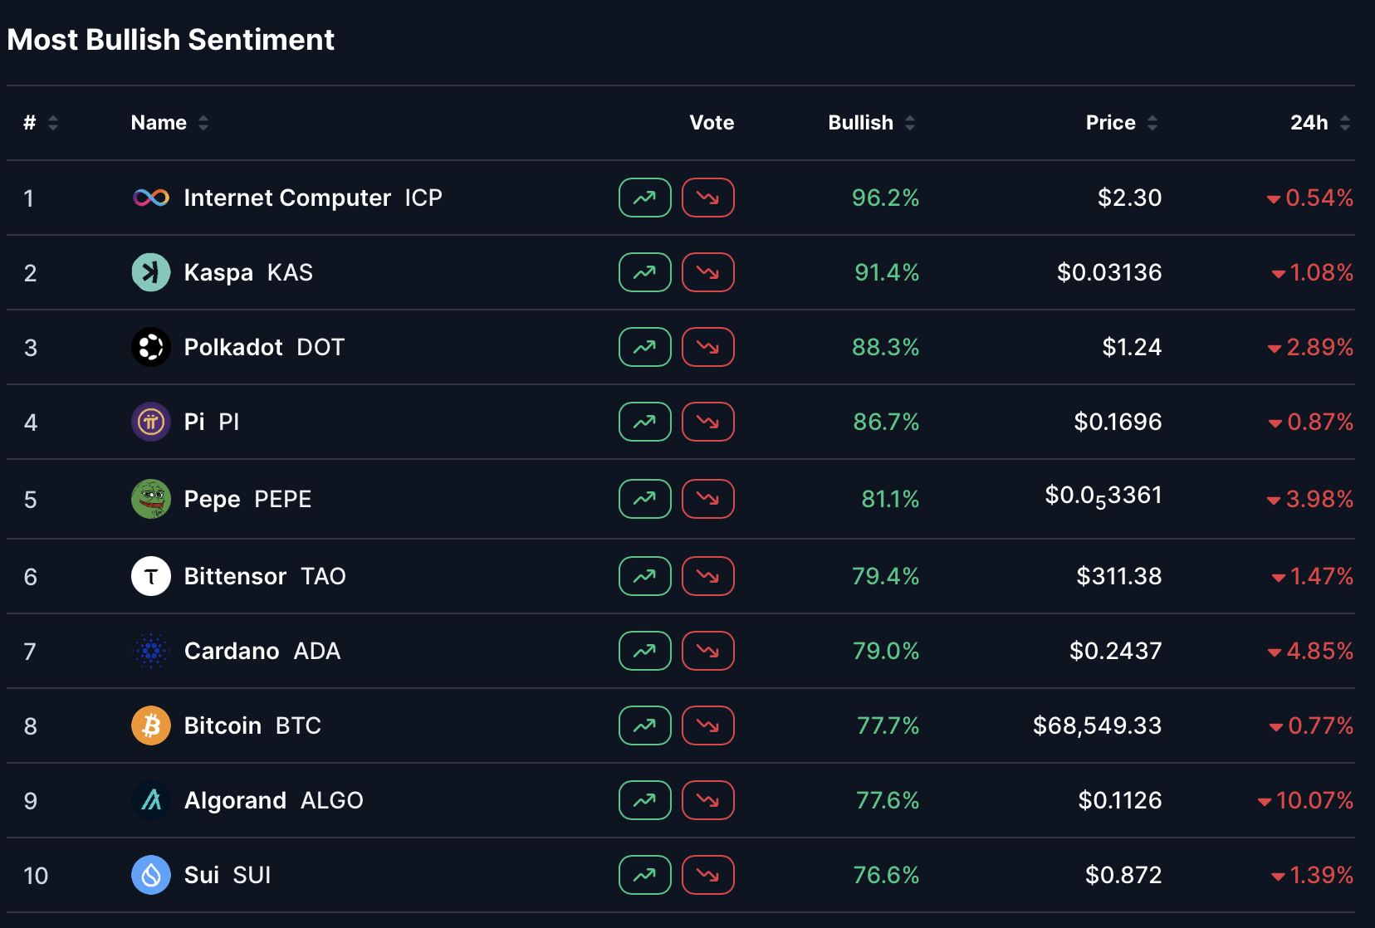Click the Kaspa coin icon
This screenshot has width=1375, height=928.
[150, 272]
